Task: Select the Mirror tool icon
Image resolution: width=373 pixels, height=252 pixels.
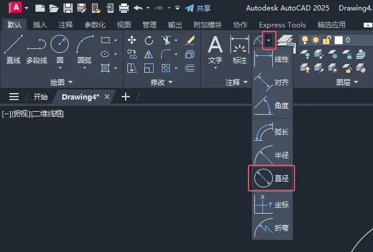Action: (x=149, y=55)
